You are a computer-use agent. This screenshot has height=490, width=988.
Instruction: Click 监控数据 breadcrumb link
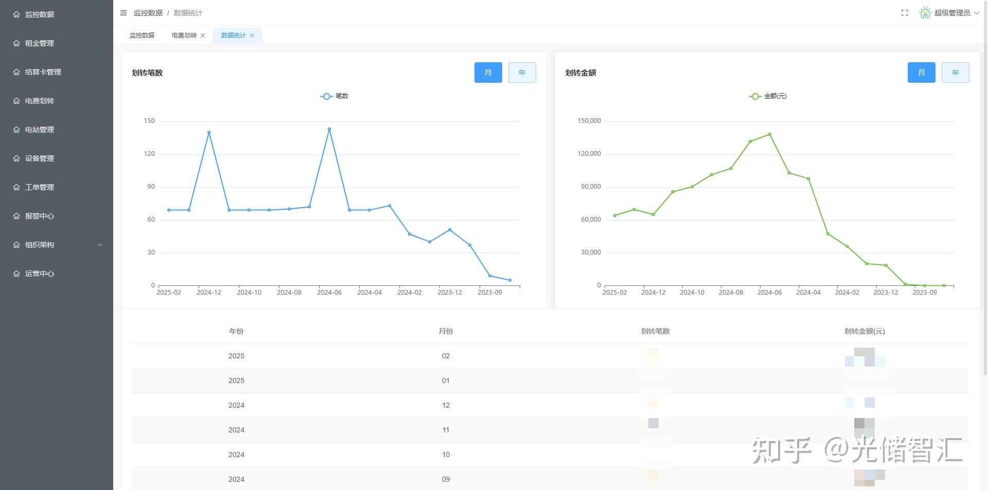pyautogui.click(x=148, y=13)
